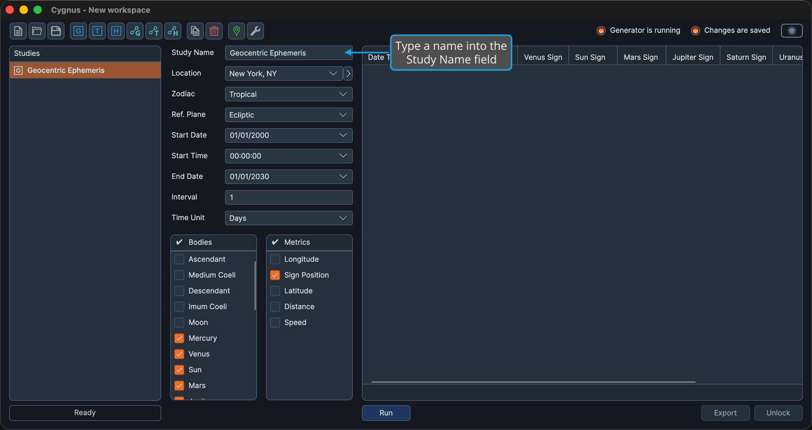Disable the Sign Position metric

275,275
